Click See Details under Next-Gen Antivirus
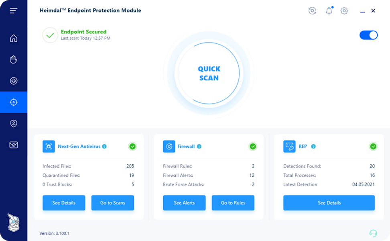Viewport: 390px width, 241px height. pos(64,203)
